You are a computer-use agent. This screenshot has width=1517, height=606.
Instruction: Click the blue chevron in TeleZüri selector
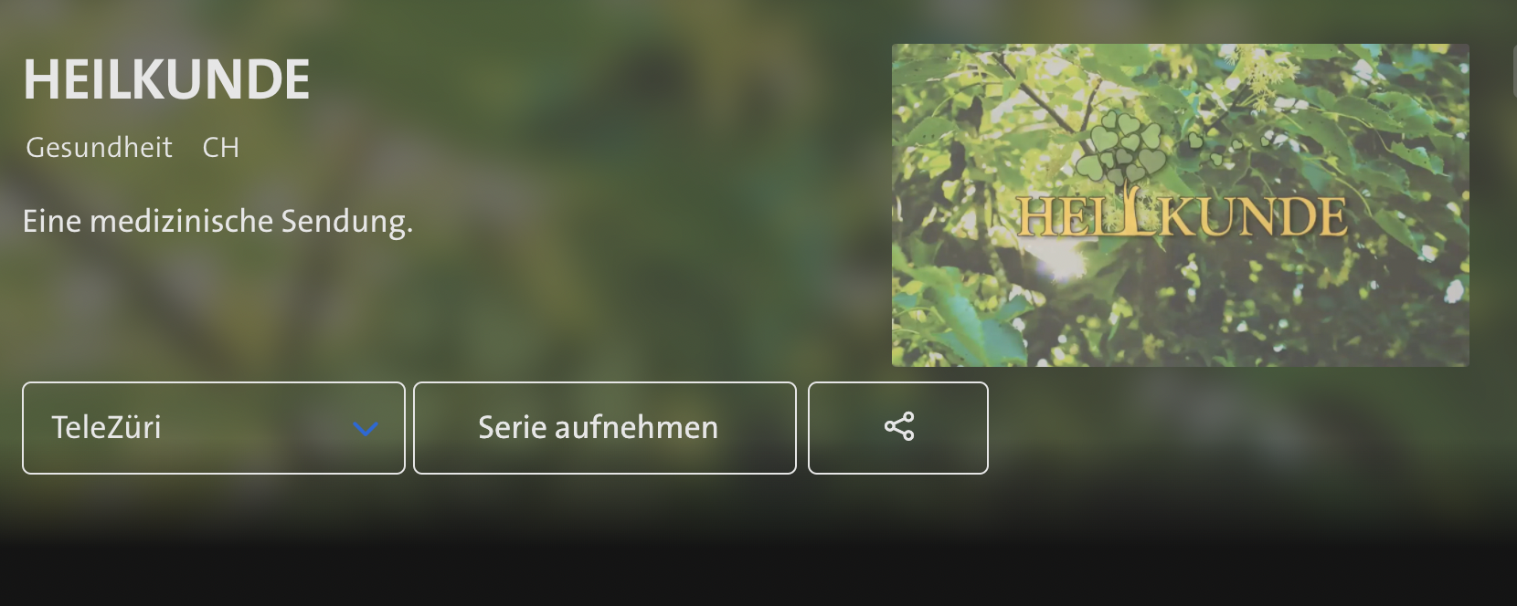[x=366, y=428]
